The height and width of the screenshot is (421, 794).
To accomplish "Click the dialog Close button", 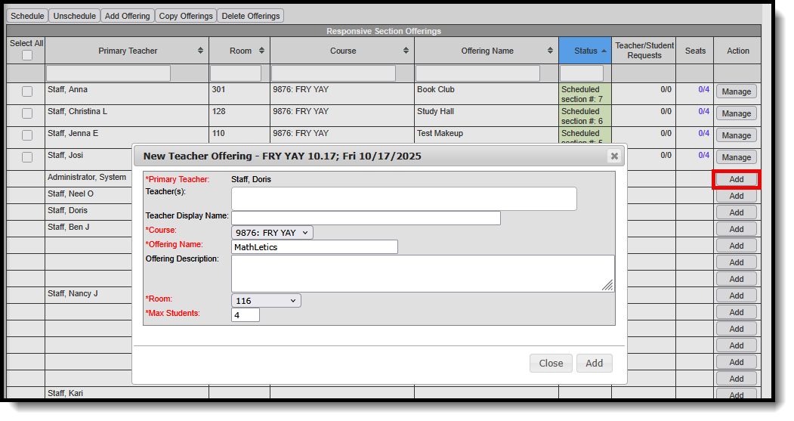I will click(x=551, y=364).
